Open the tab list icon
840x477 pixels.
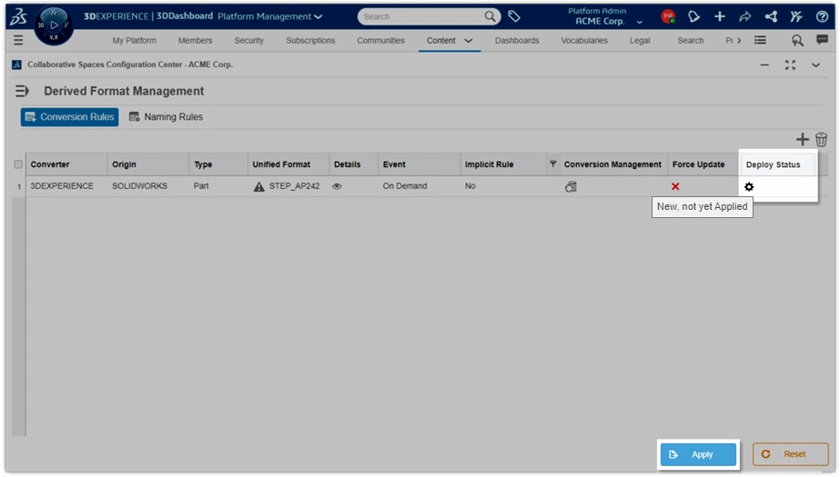click(760, 40)
